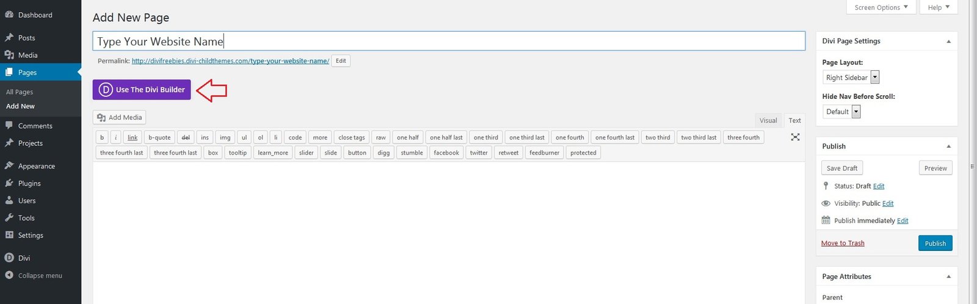Click the Save Draft button

842,168
